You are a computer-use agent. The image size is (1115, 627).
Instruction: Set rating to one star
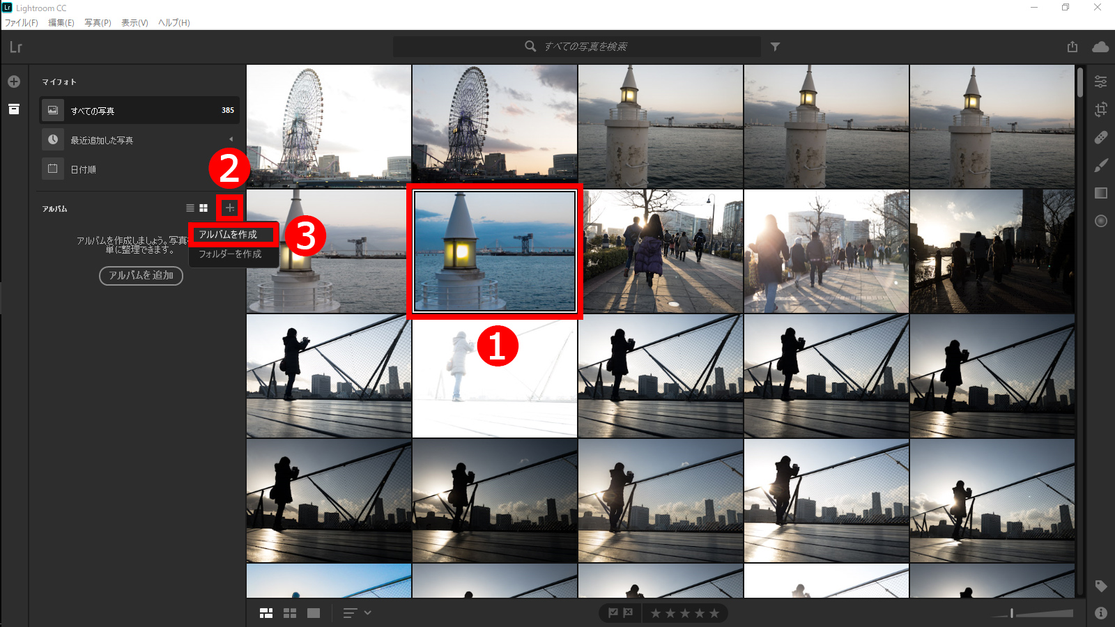click(x=656, y=613)
